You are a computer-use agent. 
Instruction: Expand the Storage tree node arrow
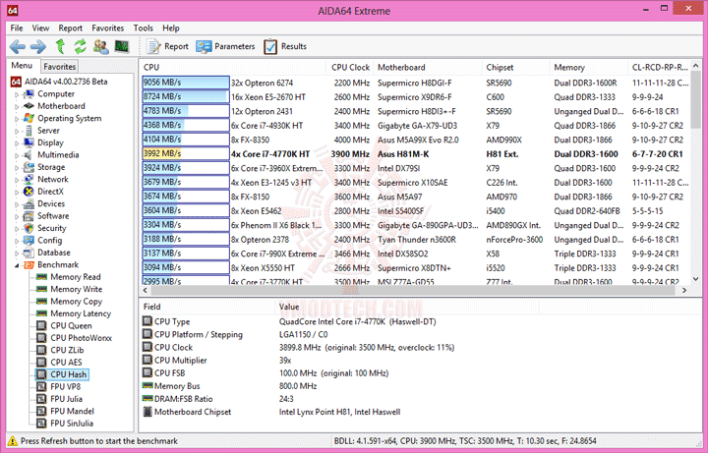coord(17,168)
